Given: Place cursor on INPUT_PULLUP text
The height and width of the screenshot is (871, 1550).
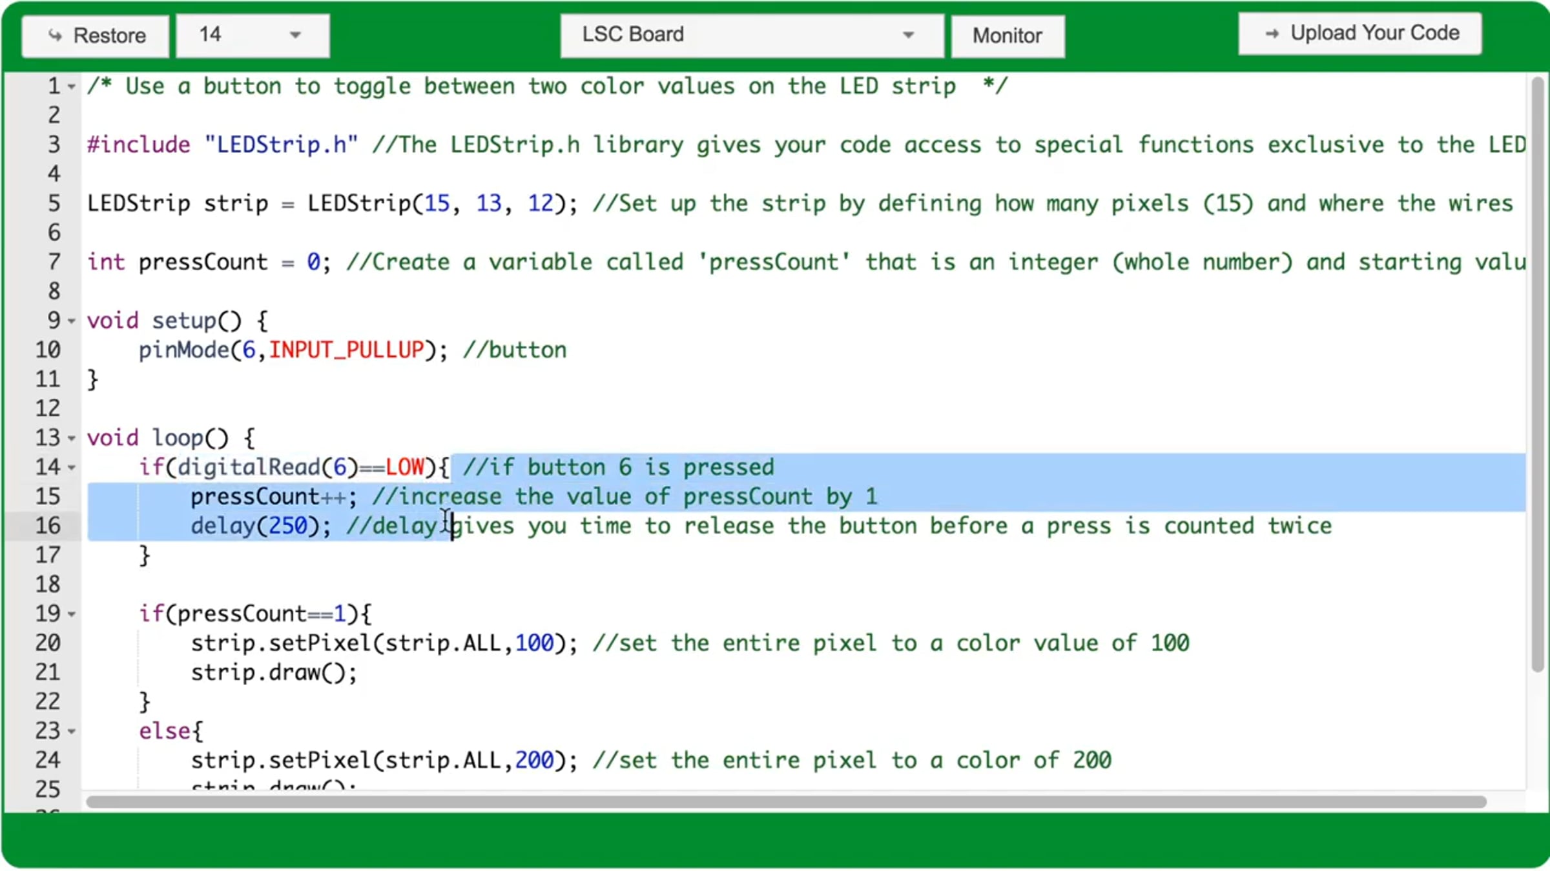Looking at the screenshot, I should tap(346, 350).
